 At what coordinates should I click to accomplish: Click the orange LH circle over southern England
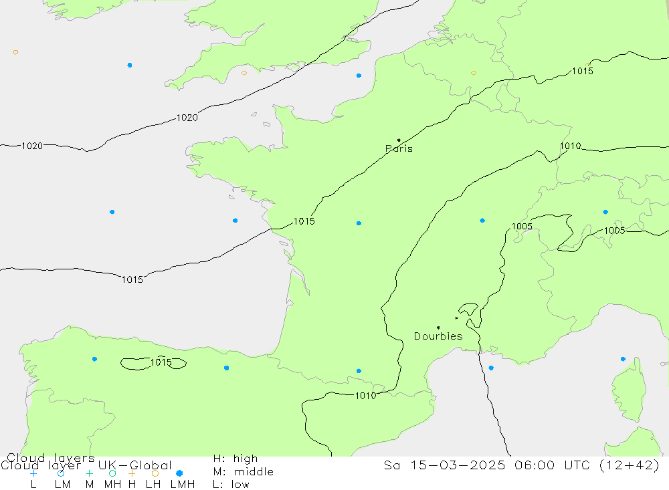coord(244,73)
